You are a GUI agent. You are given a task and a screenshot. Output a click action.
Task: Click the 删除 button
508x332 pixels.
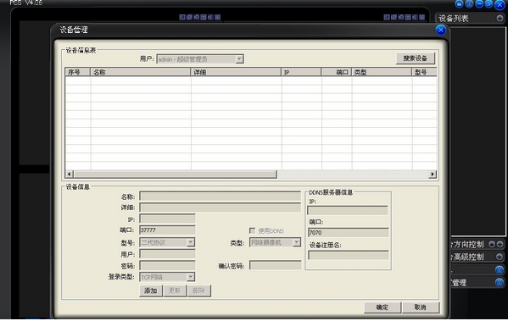pos(199,290)
